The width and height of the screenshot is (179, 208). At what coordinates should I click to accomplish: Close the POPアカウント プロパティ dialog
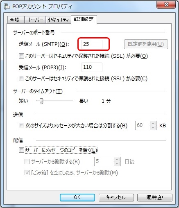[166, 5]
